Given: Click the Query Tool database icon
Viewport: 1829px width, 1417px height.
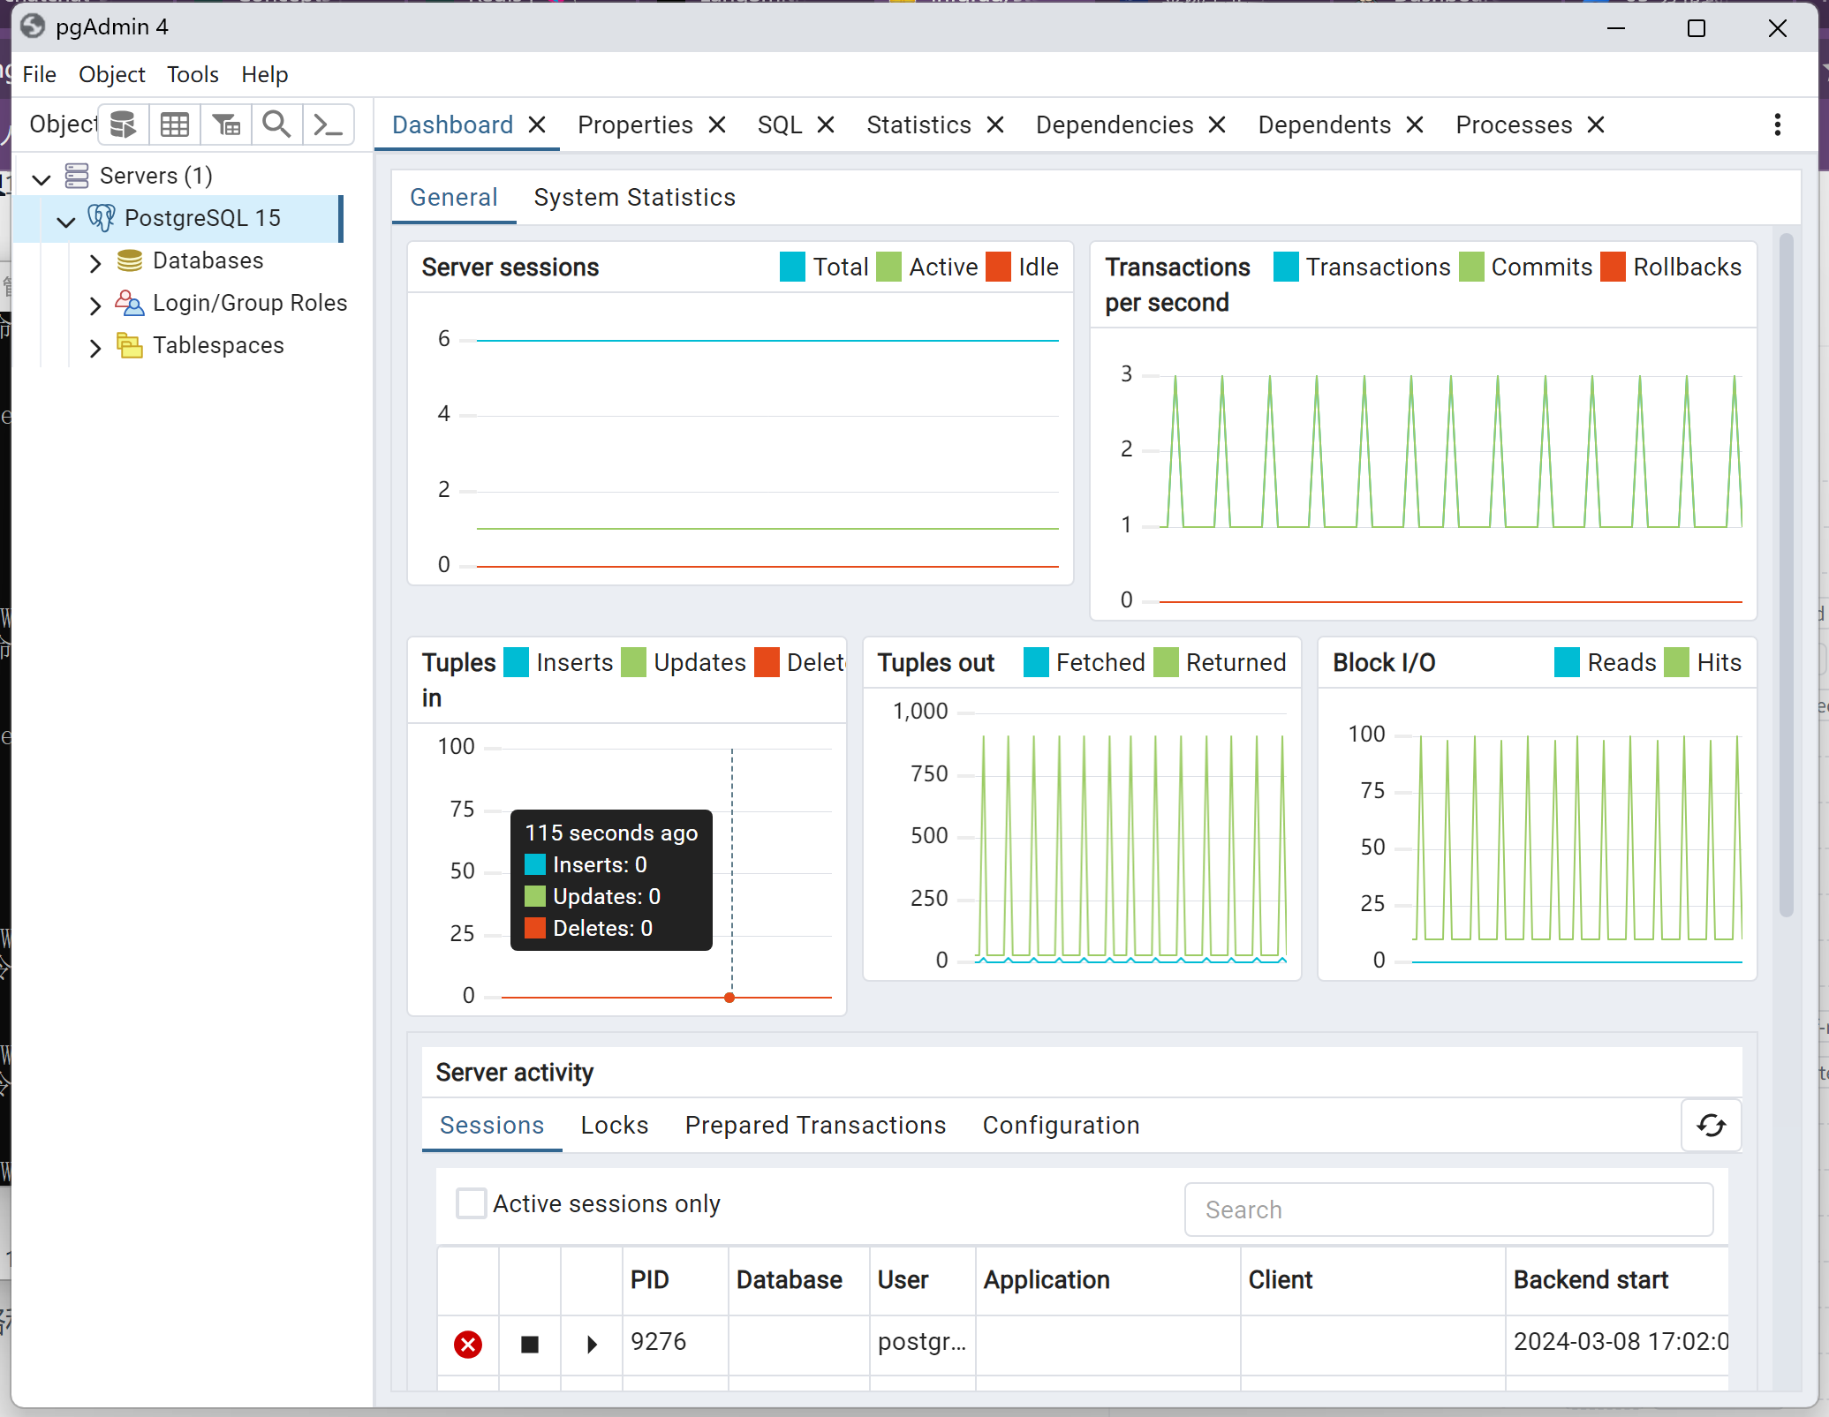Looking at the screenshot, I should [x=123, y=124].
